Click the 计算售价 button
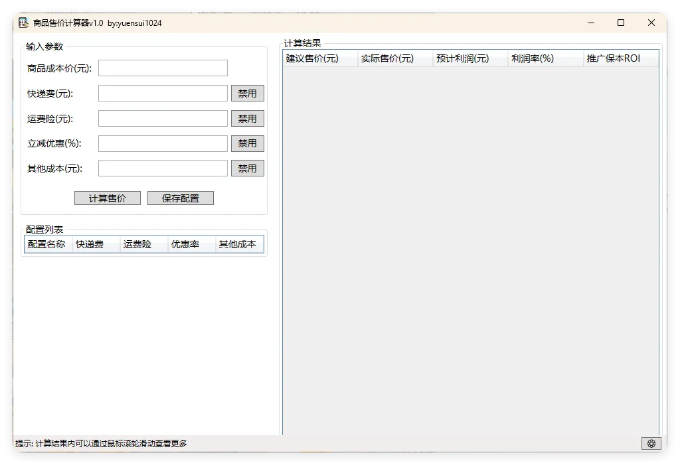Viewport: 680px width, 465px height. (107, 198)
